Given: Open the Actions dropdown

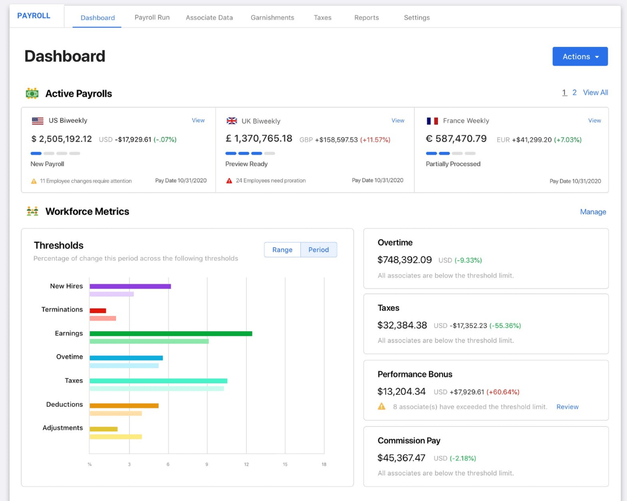Looking at the screenshot, I should pyautogui.click(x=580, y=56).
